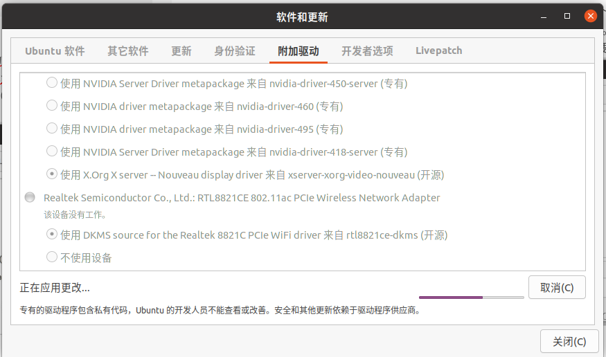
Task: Select the 身份验证 tab
Action: pos(235,51)
